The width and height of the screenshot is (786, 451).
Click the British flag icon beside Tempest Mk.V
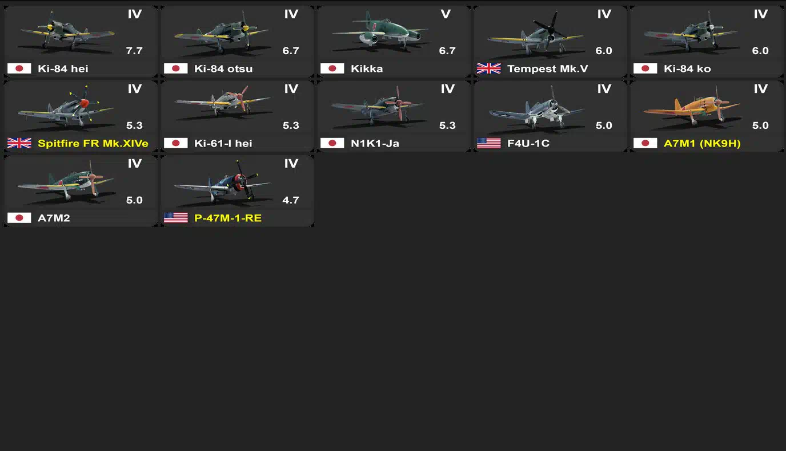pos(488,68)
